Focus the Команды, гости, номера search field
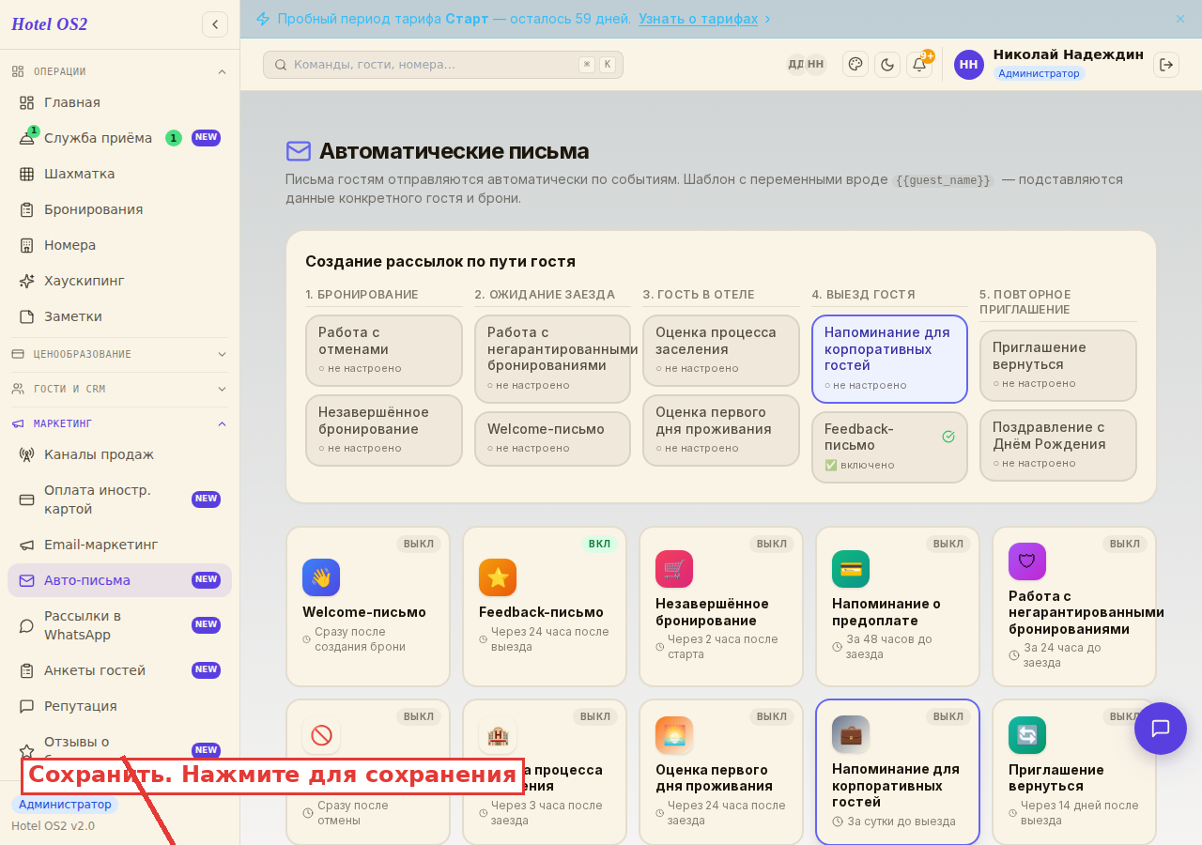1202x845 pixels. click(443, 65)
